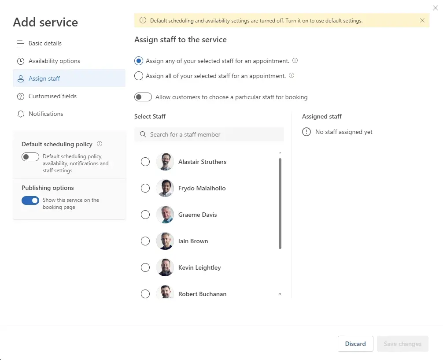Click the search magnifier icon
Image resolution: width=443 pixels, height=360 pixels.
coord(143,134)
